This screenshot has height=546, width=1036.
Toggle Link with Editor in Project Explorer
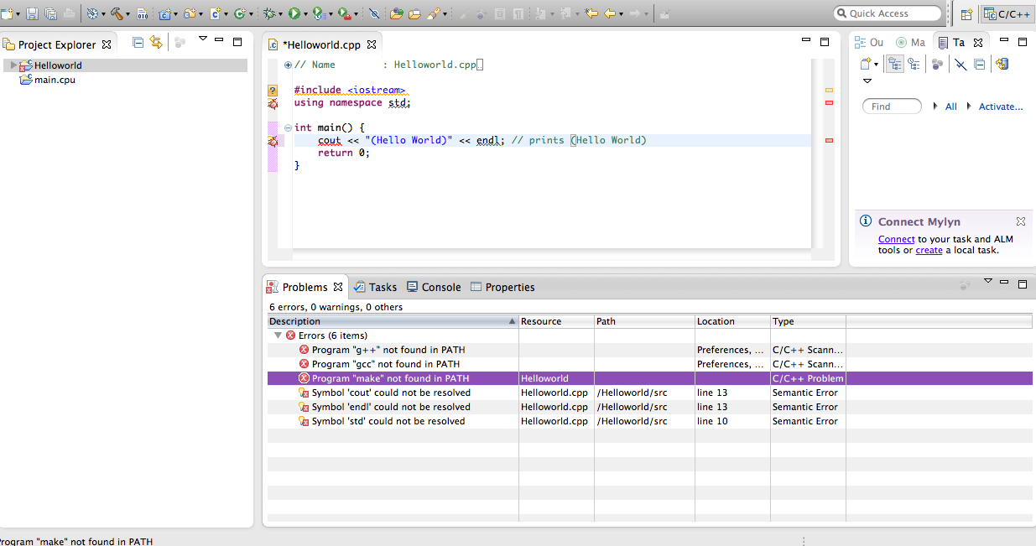pos(156,43)
